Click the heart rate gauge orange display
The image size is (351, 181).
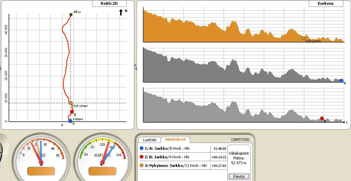102,171
